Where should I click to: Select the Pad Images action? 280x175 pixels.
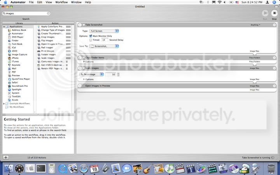(47, 47)
